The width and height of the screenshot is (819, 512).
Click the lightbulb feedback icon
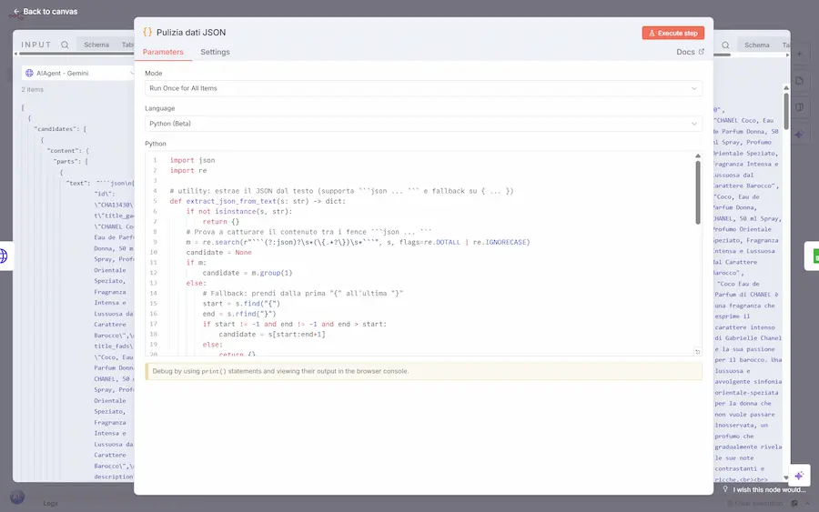725,489
